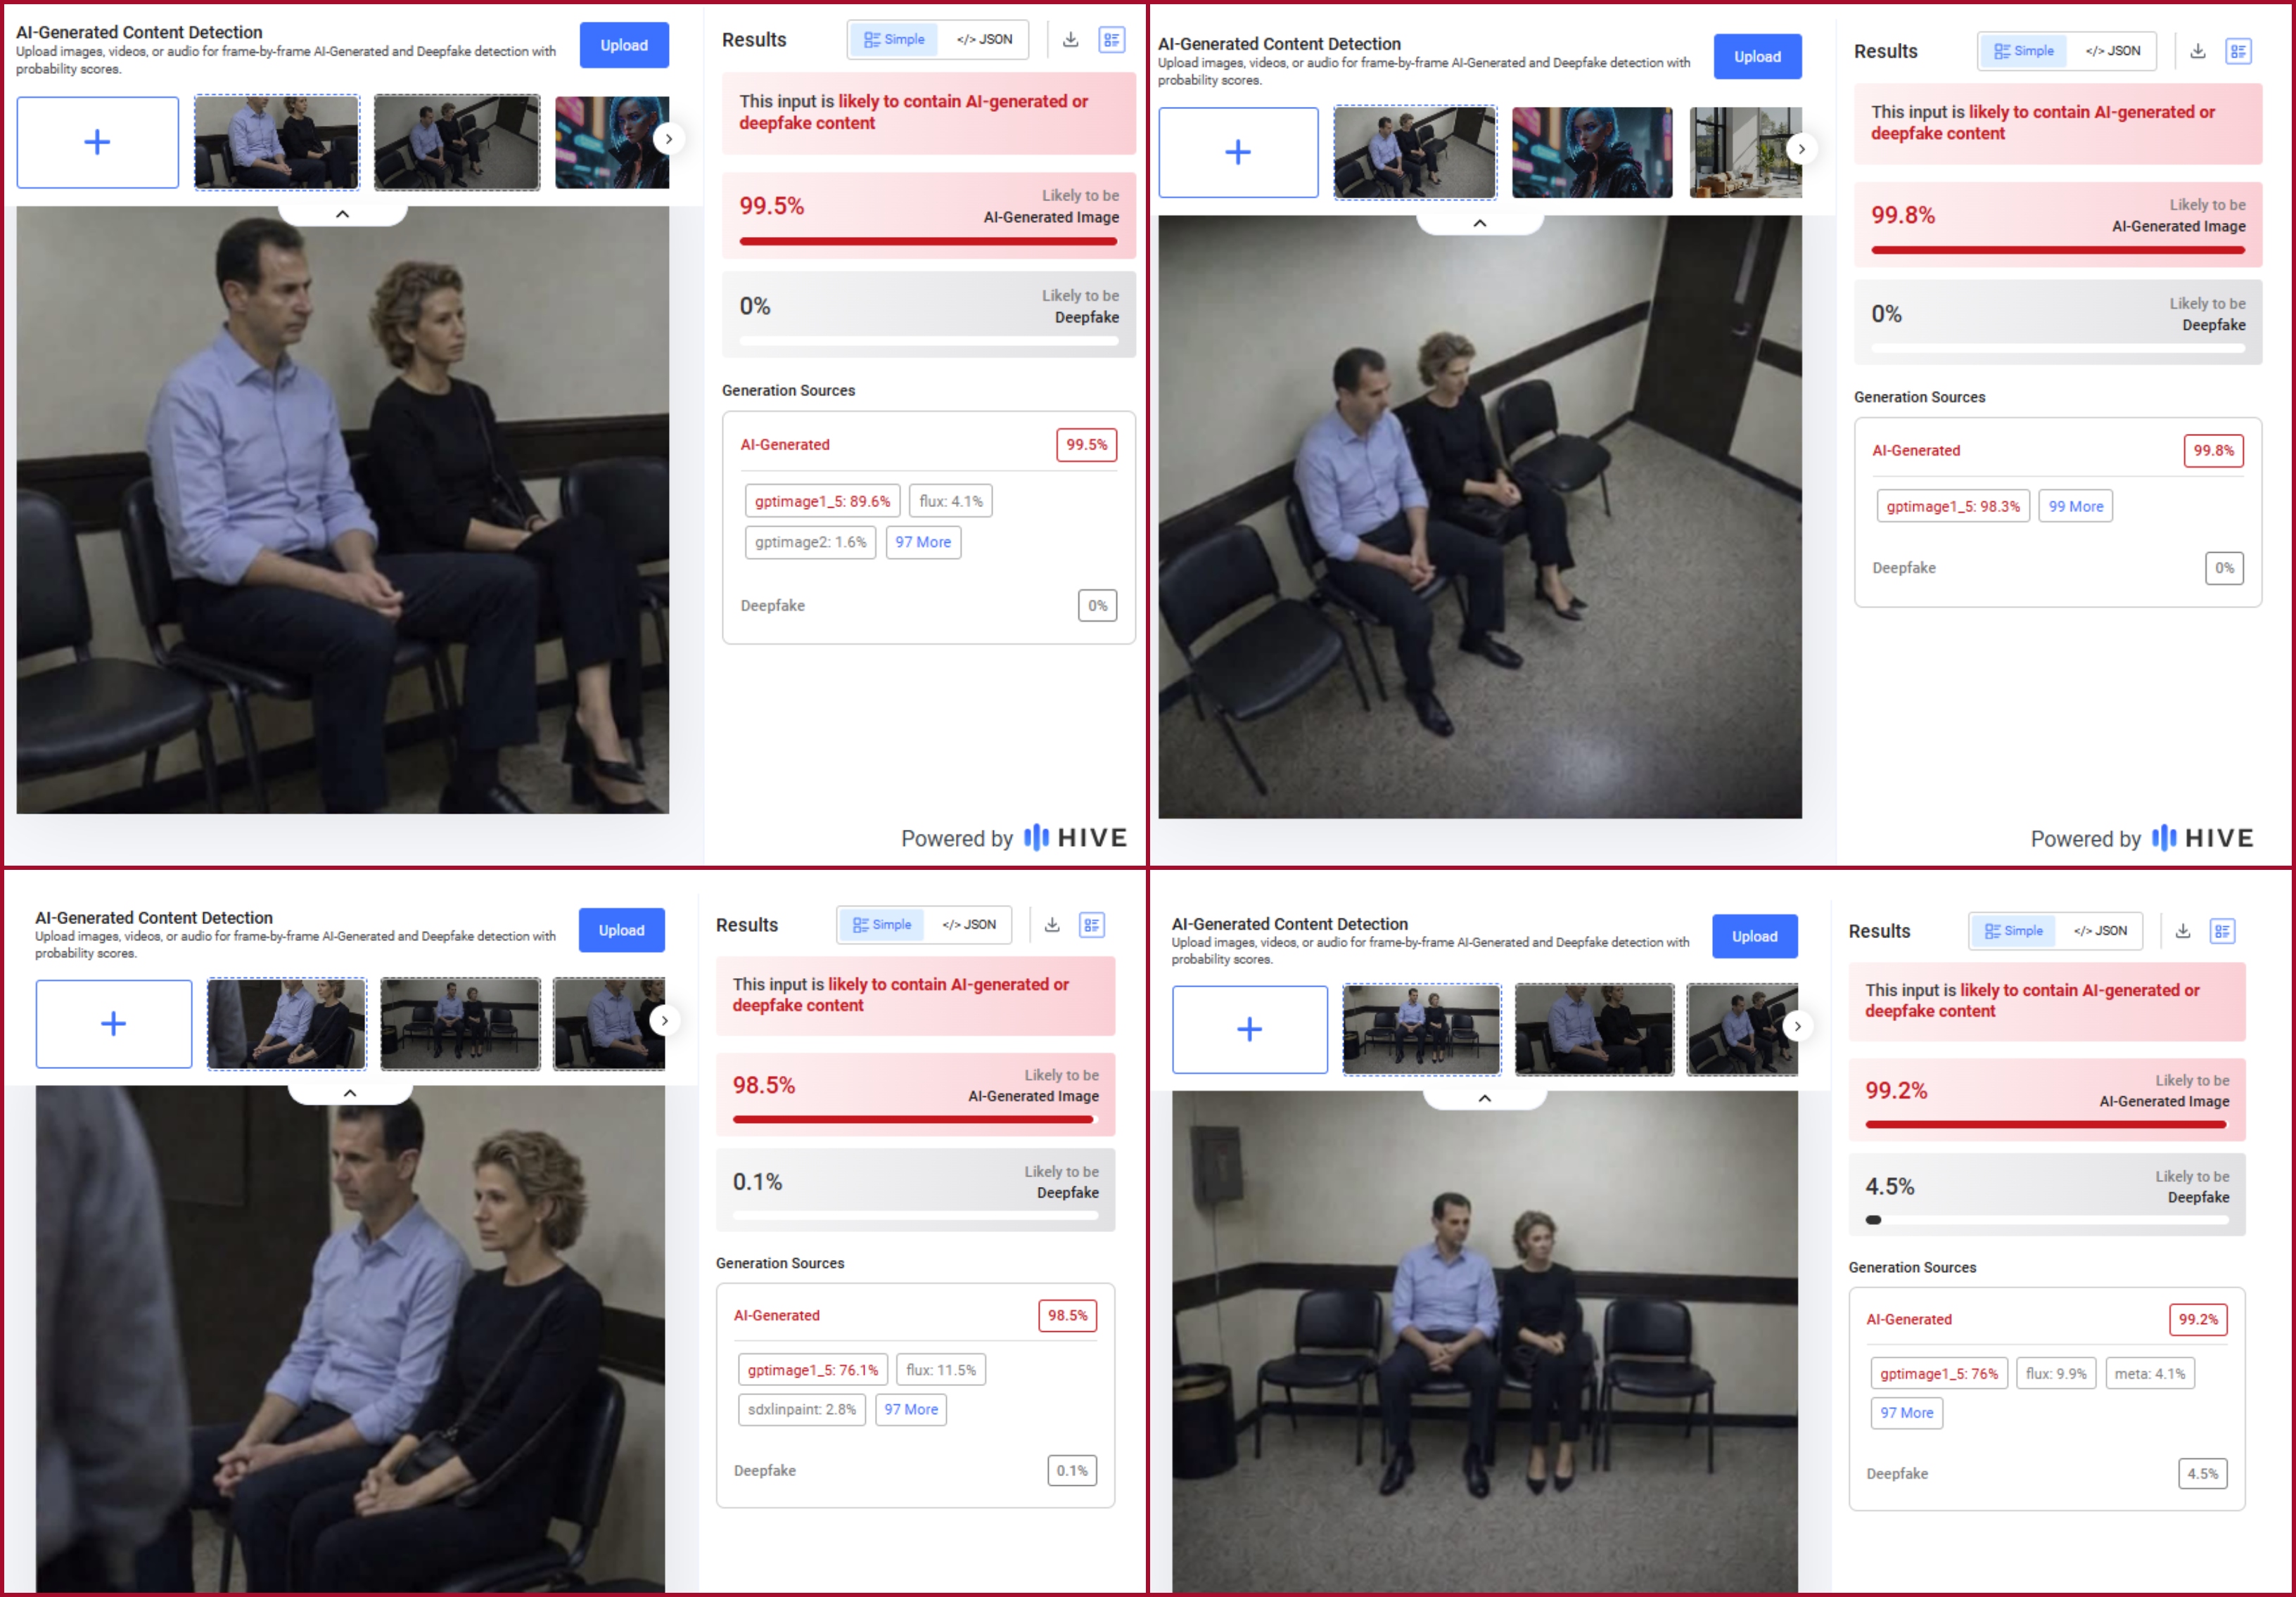Open list view icon in bottom-left panel
2296x1597 pixels.
[1092, 925]
